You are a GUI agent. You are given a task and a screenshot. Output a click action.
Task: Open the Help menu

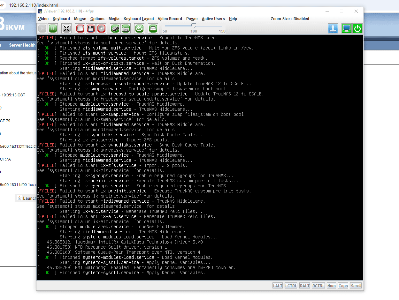coord(233,19)
